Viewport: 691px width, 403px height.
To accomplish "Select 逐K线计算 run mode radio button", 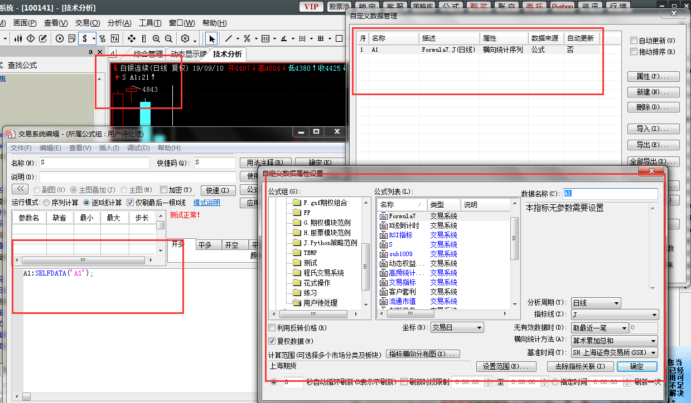I will [86, 203].
